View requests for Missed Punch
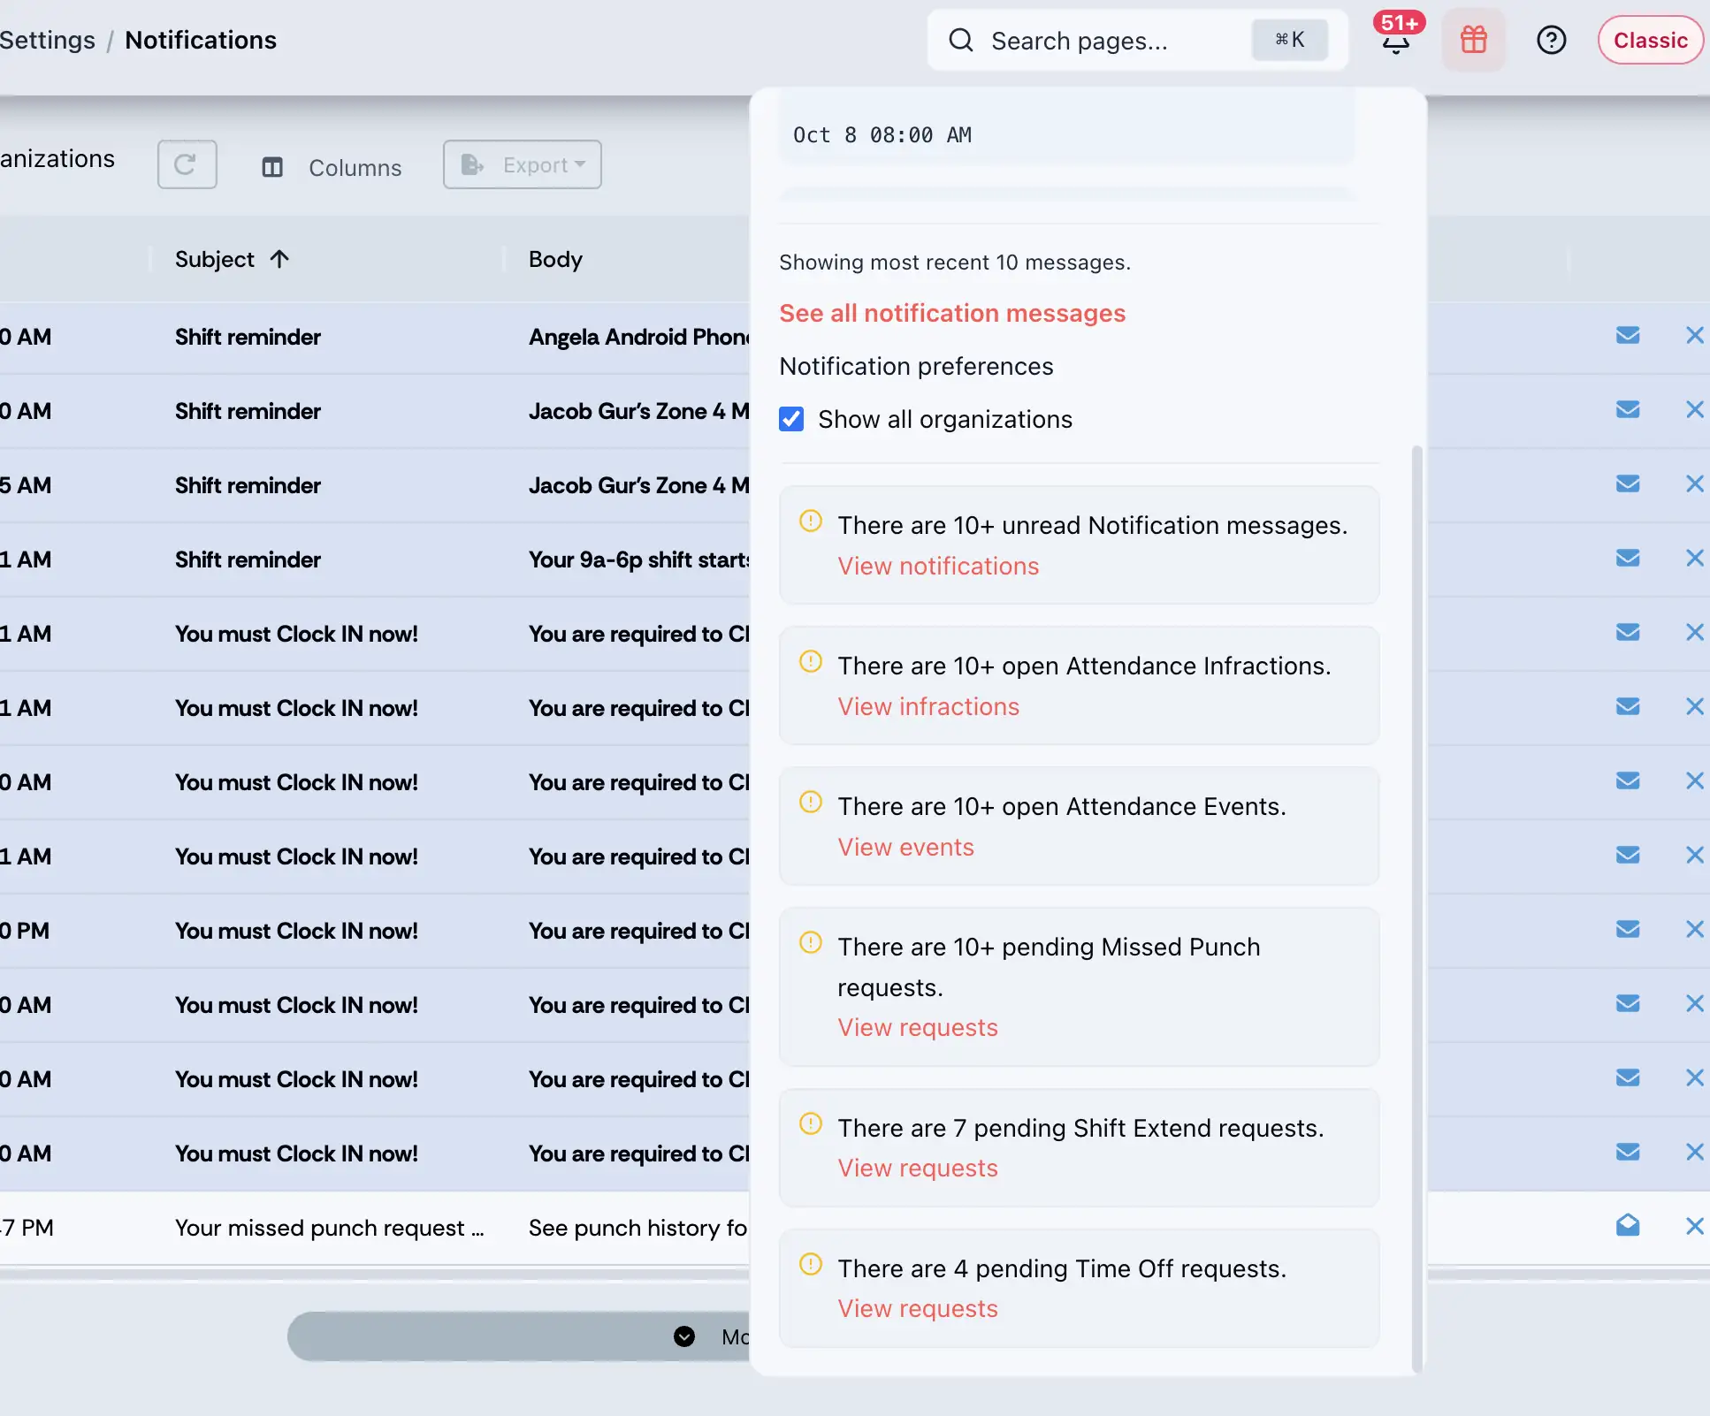 click(918, 1027)
